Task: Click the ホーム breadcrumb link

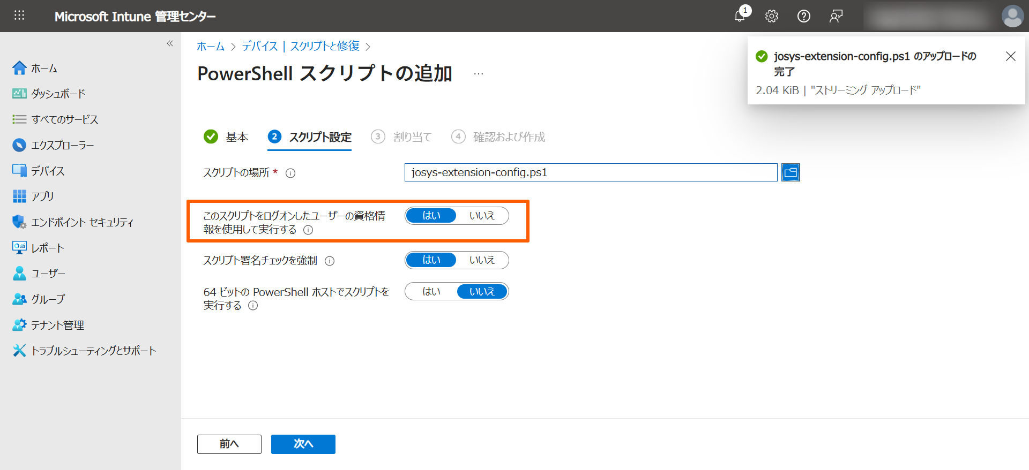Action: pos(211,47)
